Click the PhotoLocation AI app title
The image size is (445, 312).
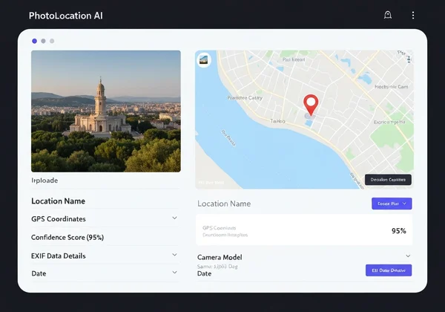click(66, 16)
